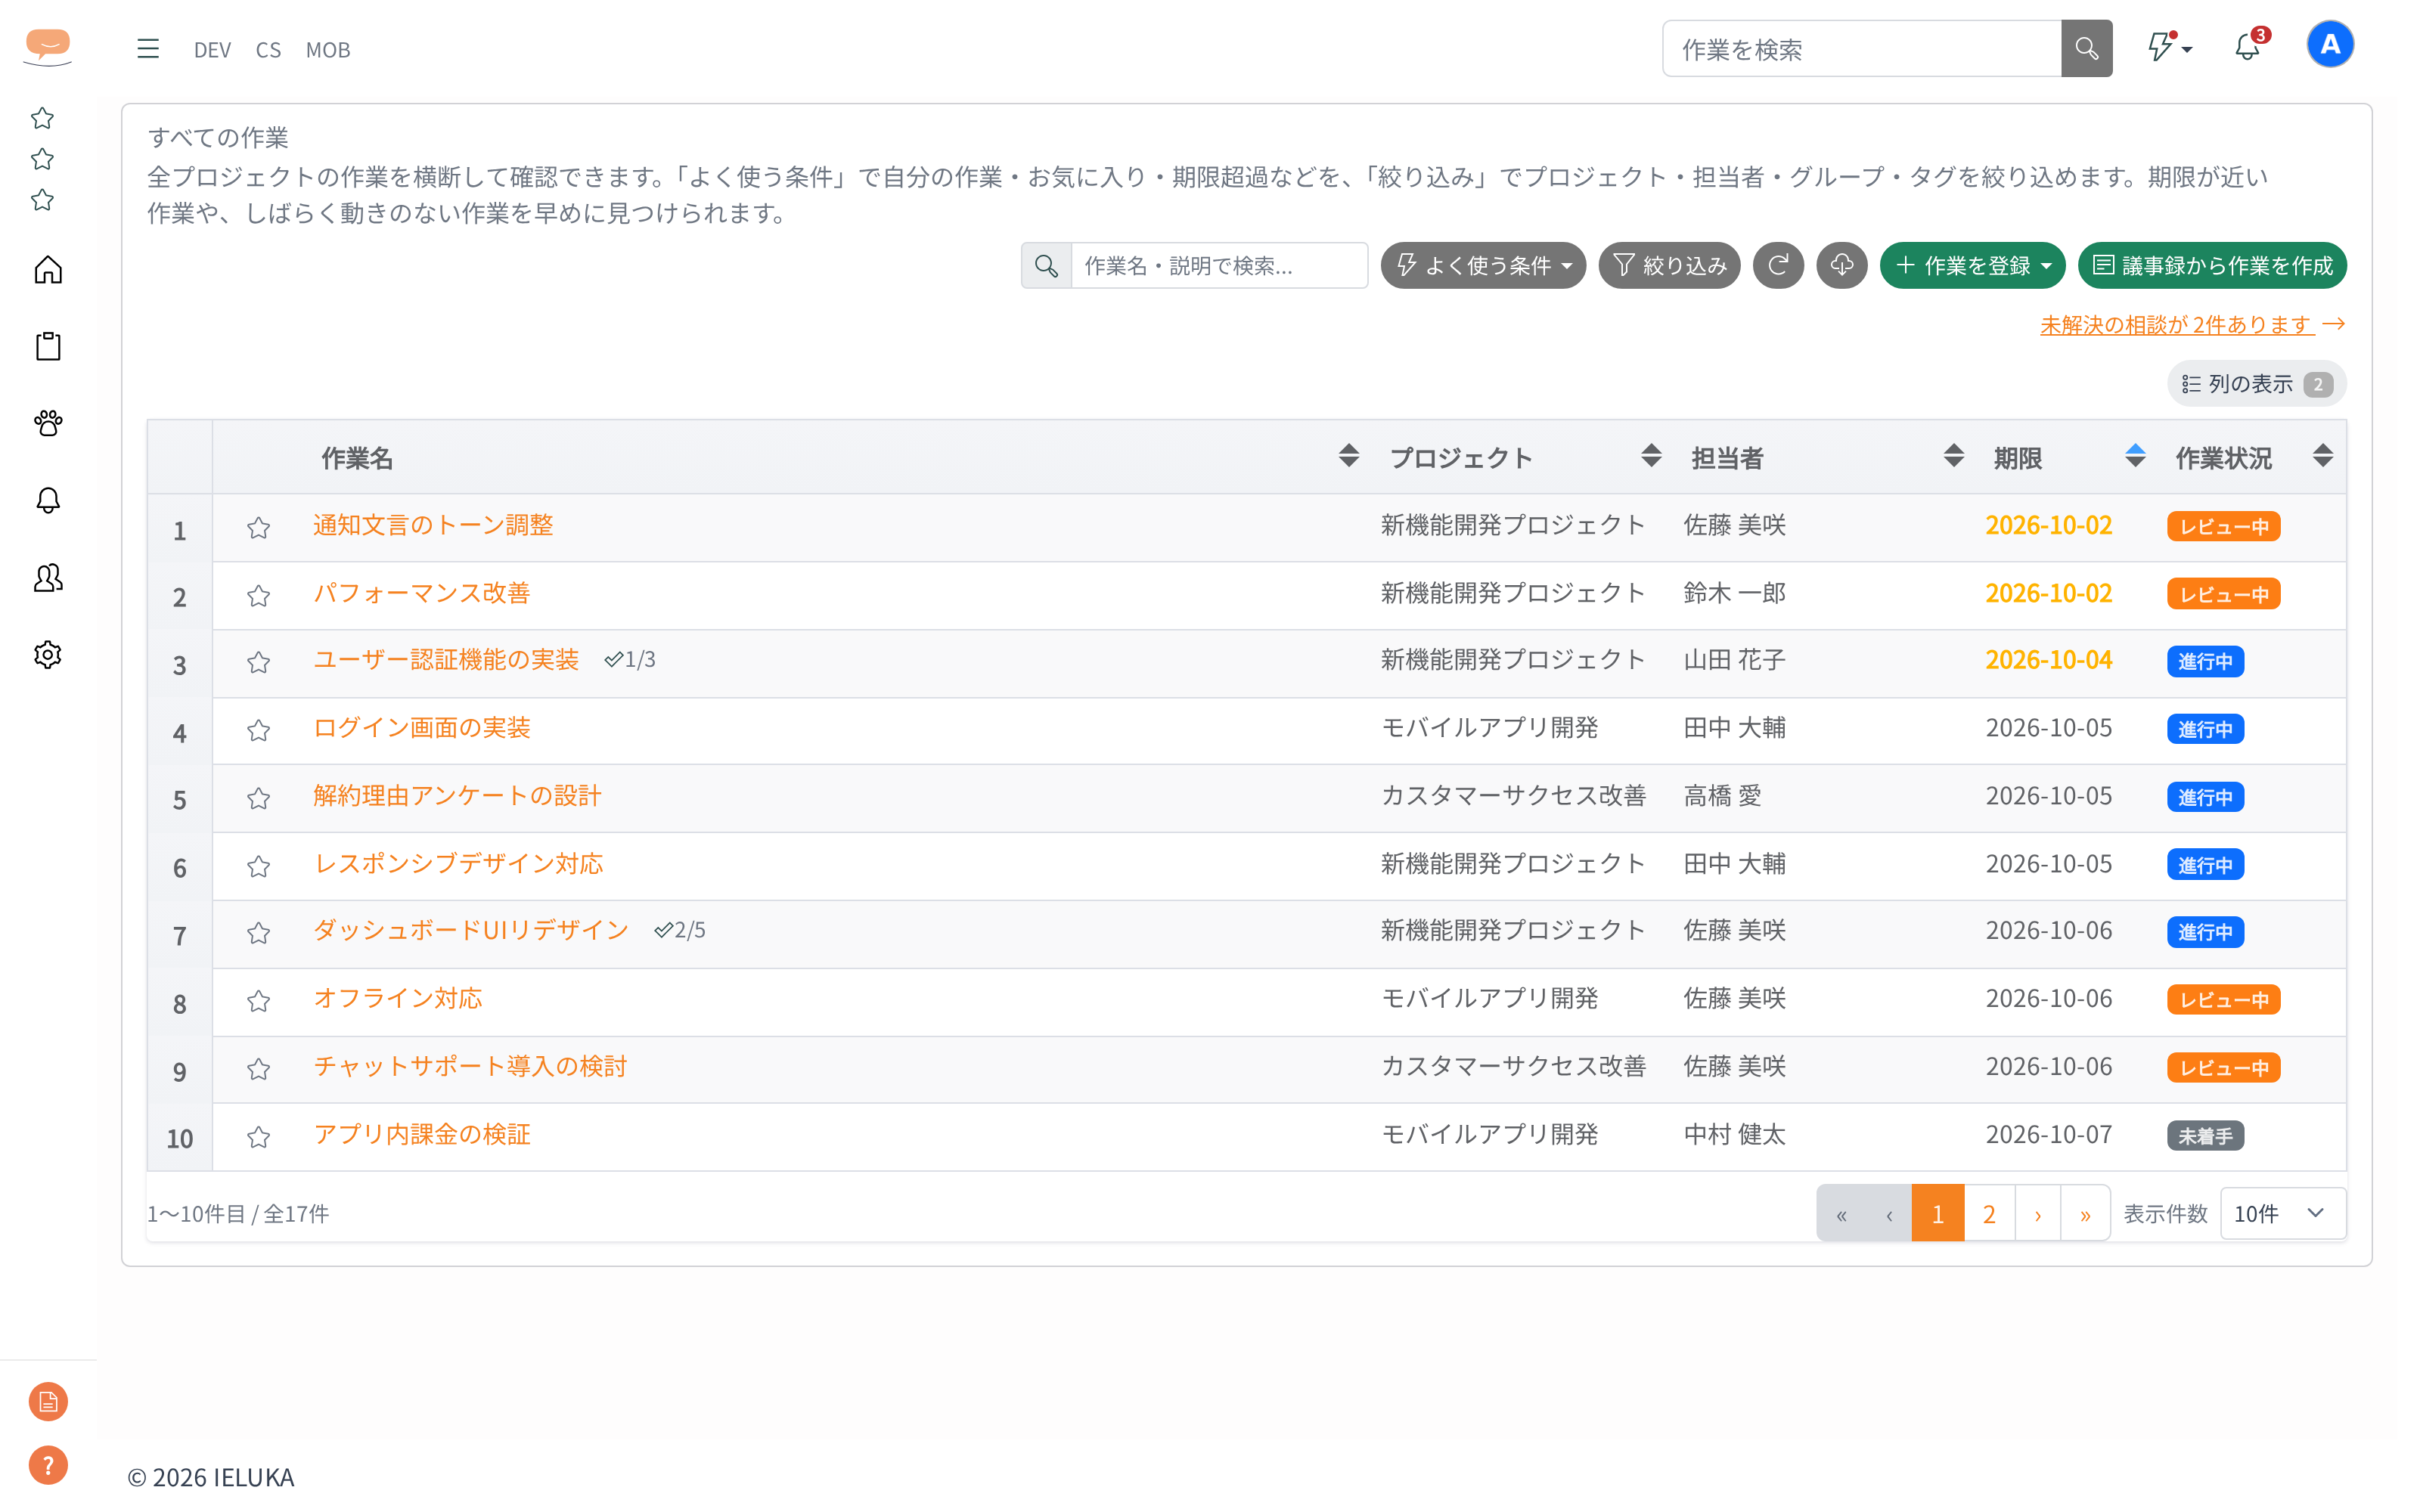
Task: Open the bell icon in left sidebar
Action: tap(48, 500)
